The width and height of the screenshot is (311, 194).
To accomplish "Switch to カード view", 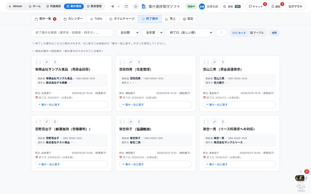I will (x=239, y=33).
